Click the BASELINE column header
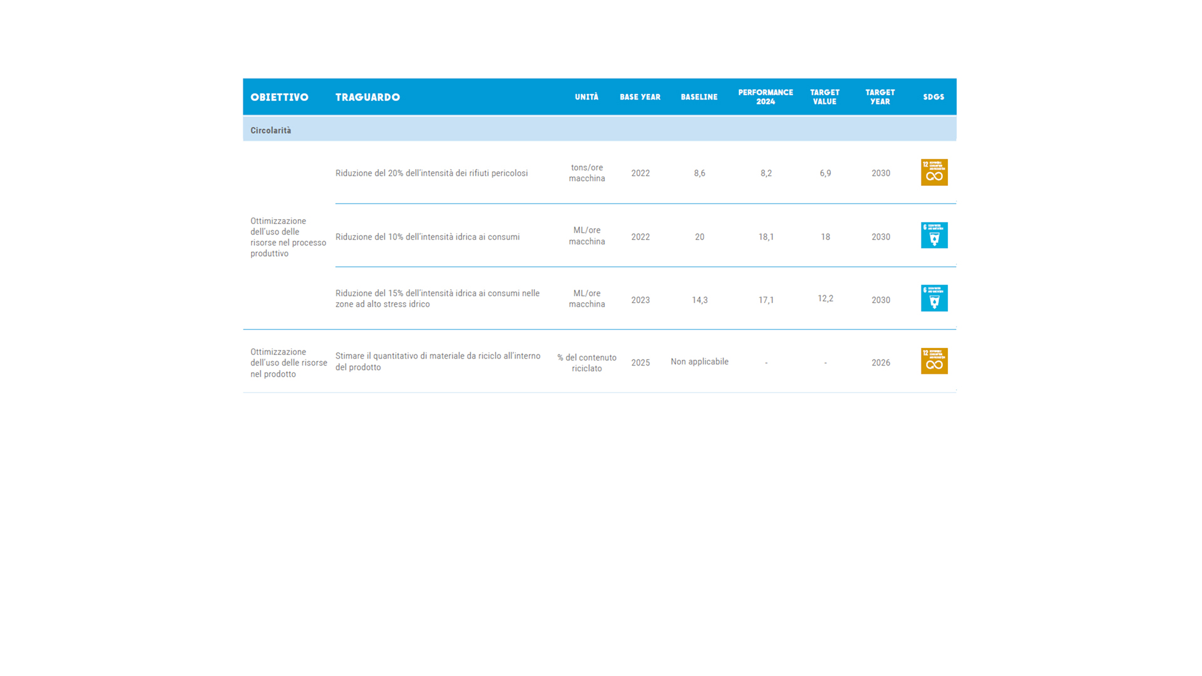 click(x=699, y=97)
